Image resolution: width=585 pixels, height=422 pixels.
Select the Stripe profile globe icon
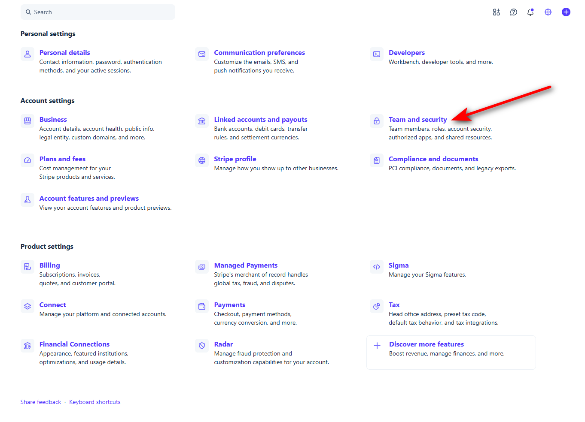pyautogui.click(x=202, y=160)
